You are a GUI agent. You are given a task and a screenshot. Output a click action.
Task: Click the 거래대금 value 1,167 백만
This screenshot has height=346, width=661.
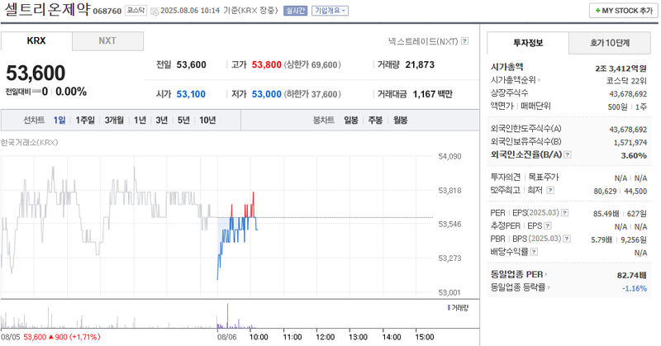(432, 94)
